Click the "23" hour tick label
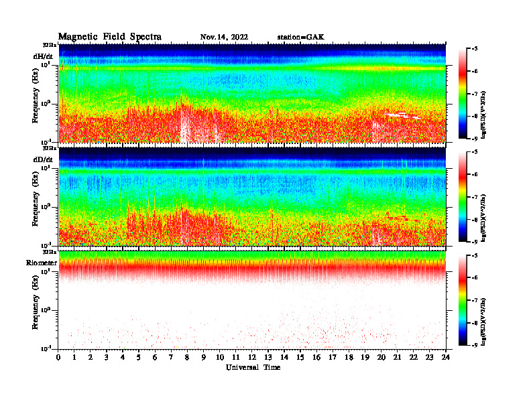 click(x=429, y=358)
